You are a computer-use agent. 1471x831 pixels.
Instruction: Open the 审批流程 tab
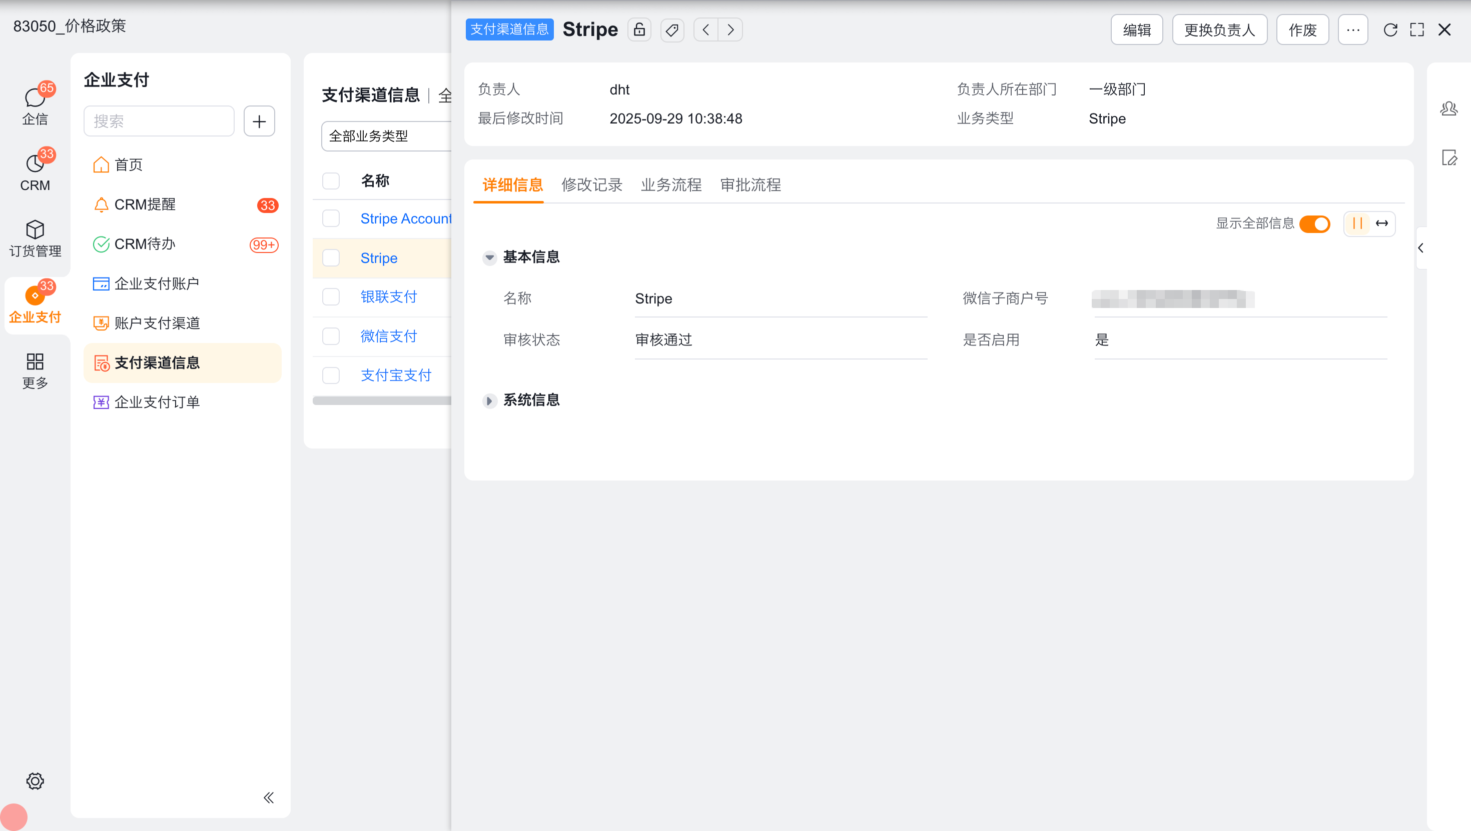(x=751, y=185)
